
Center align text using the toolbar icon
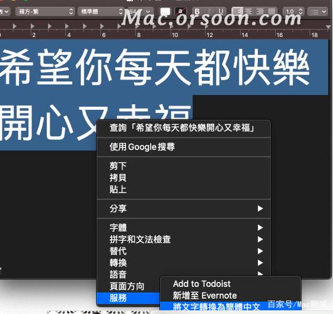tap(248, 11)
